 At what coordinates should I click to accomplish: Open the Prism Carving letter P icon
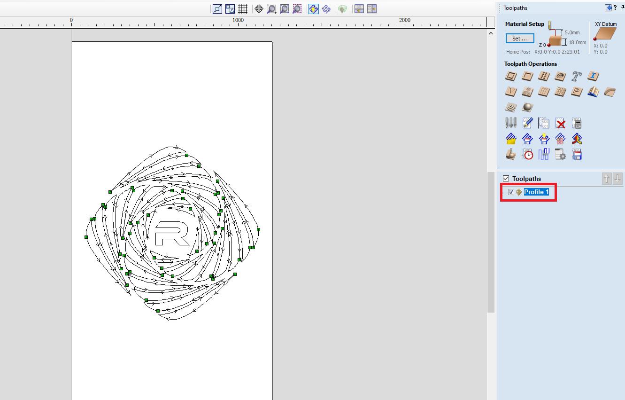pyautogui.click(x=577, y=92)
